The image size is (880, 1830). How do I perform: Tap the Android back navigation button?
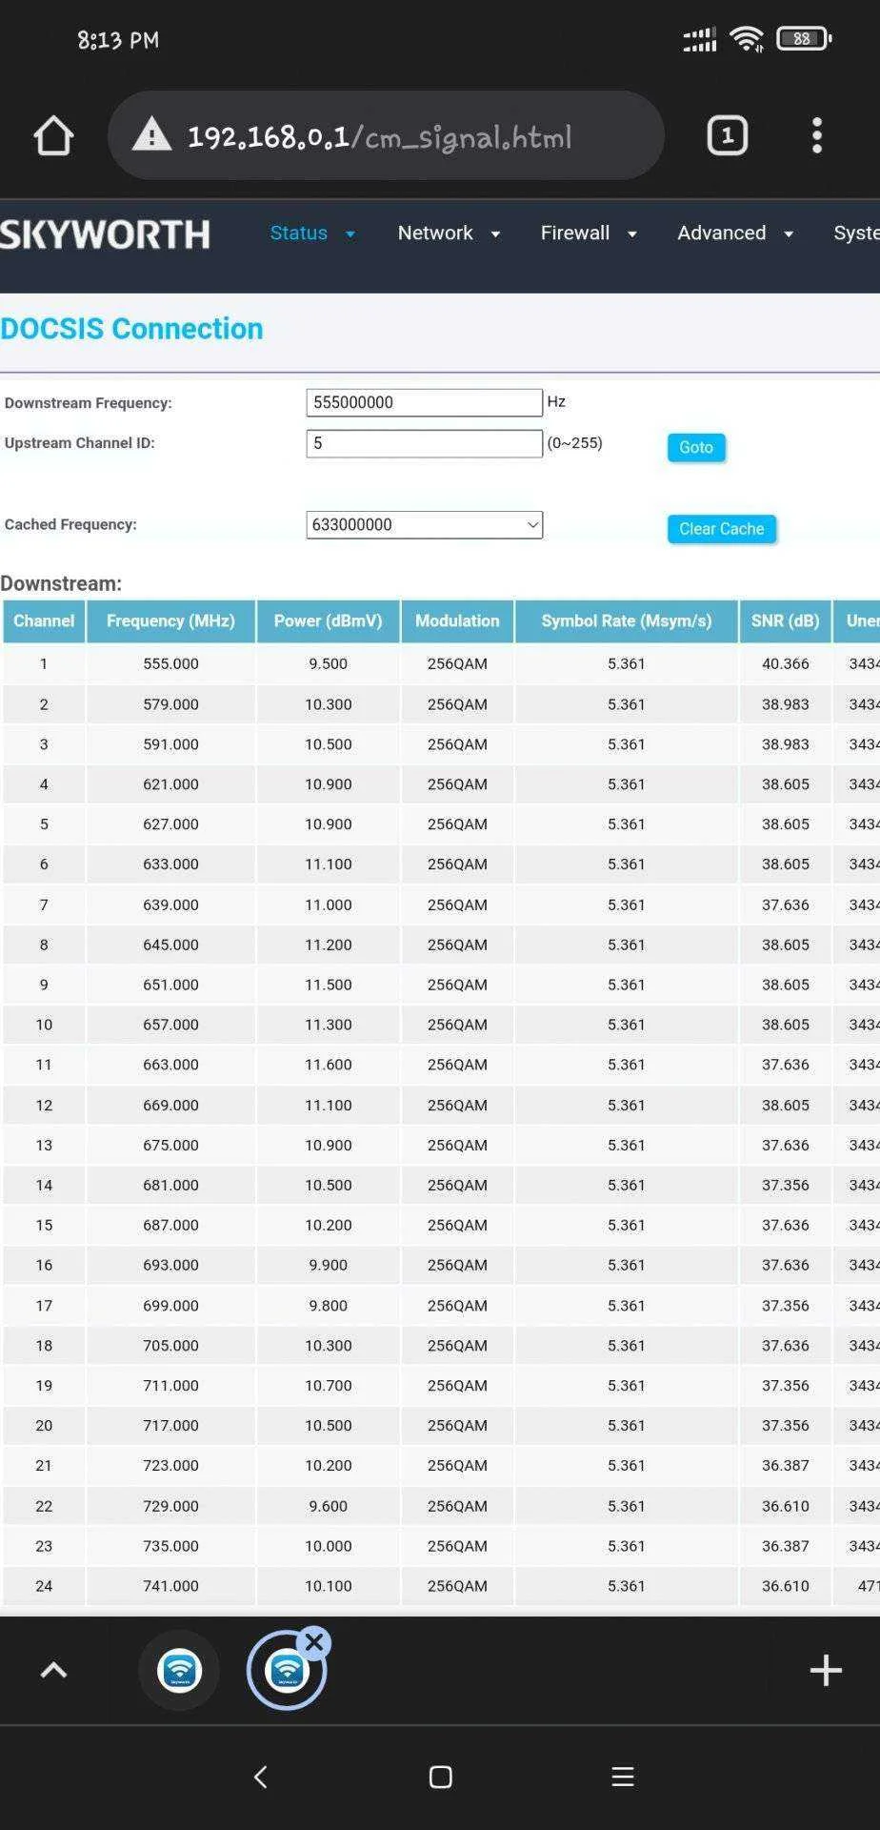pos(260,1777)
